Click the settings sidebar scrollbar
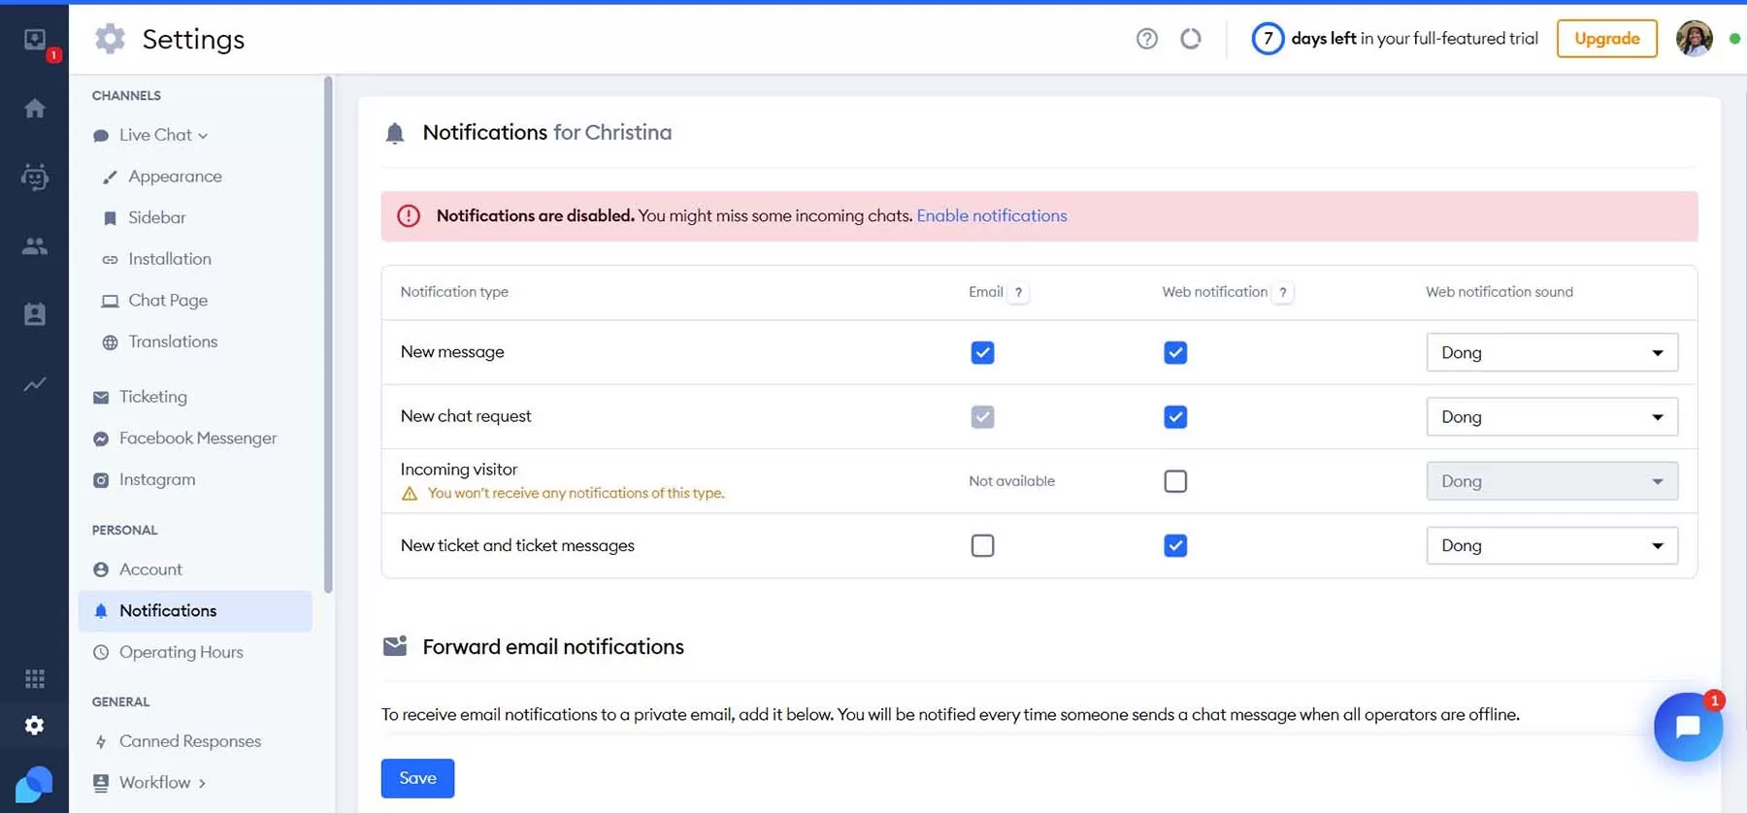This screenshot has height=813, width=1747. [328, 335]
